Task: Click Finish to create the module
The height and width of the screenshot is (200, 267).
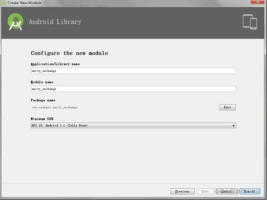Action: click(250, 191)
